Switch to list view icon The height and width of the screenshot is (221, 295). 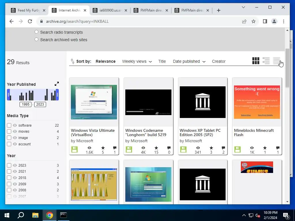tap(266, 61)
